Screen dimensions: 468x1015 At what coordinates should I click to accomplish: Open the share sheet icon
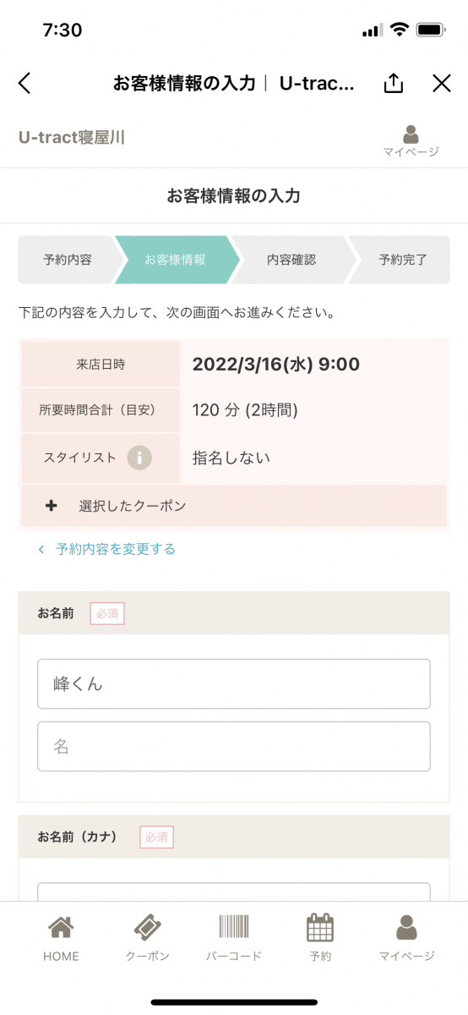tap(394, 83)
